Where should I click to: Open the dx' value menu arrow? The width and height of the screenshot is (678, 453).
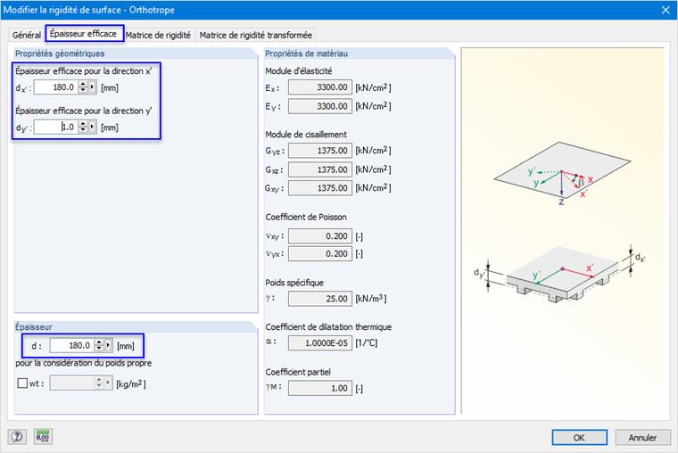tap(92, 87)
